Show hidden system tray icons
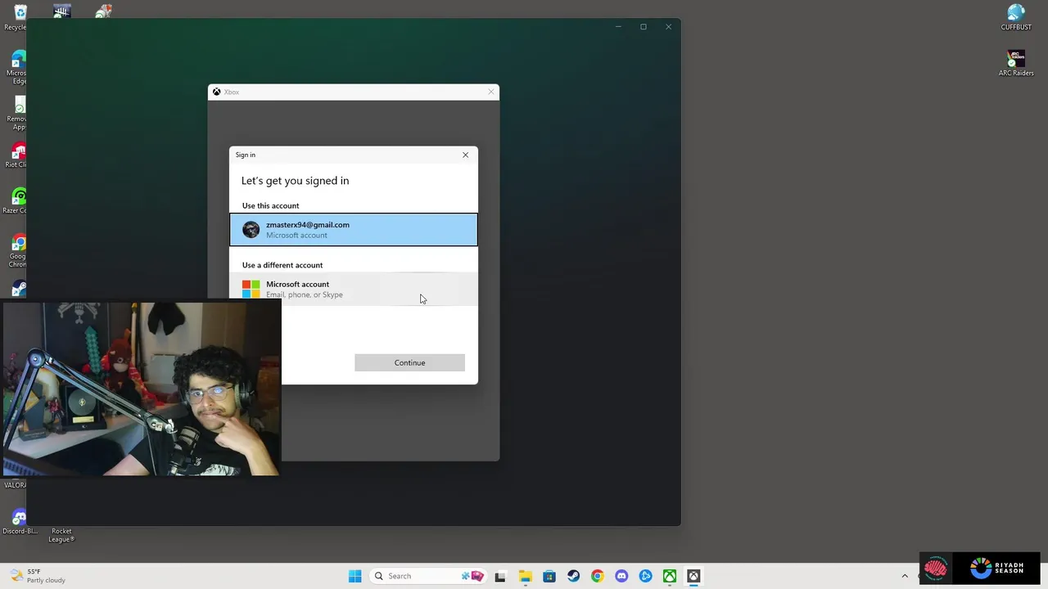Viewport: 1048px width, 589px height. [x=905, y=576]
